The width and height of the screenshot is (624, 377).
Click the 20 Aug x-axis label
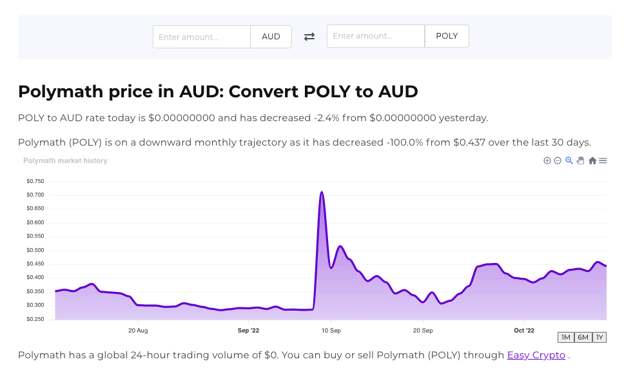click(138, 330)
